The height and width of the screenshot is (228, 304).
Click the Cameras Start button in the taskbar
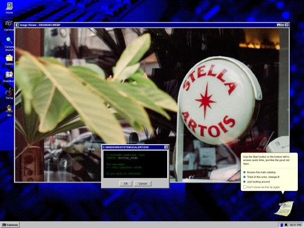(10, 225)
